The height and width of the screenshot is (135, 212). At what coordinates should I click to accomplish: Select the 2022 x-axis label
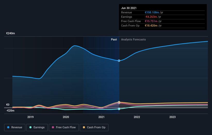[x=137, y=117]
